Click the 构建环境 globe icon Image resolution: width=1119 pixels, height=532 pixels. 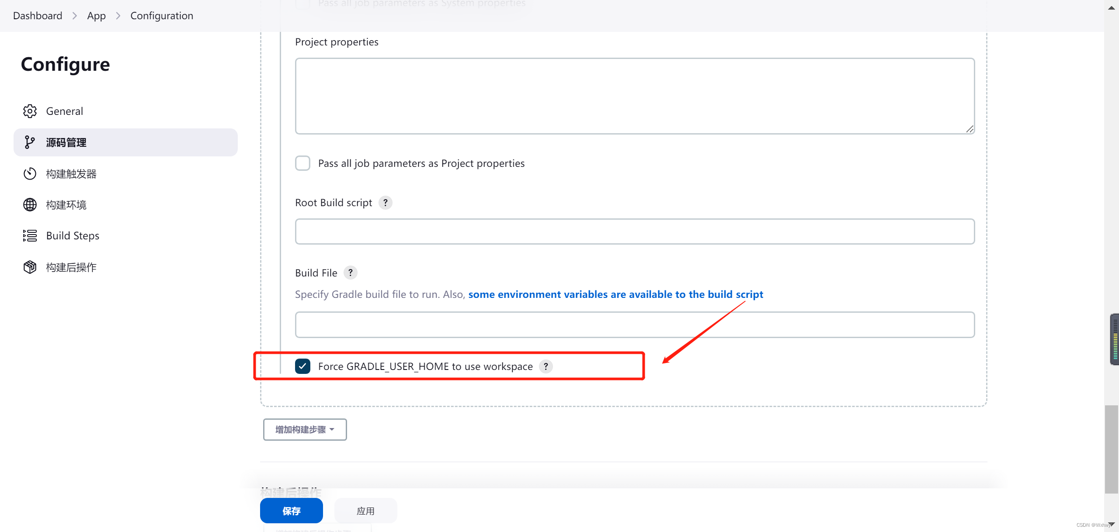pos(30,205)
